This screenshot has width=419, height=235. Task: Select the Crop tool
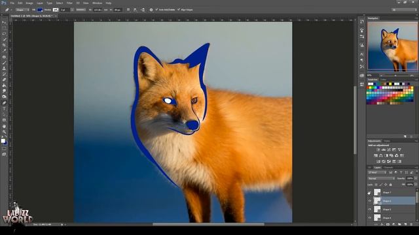click(x=4, y=45)
